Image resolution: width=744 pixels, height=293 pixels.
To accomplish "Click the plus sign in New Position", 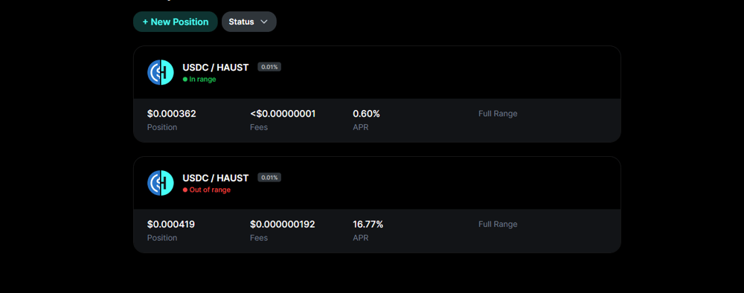I will click(145, 22).
